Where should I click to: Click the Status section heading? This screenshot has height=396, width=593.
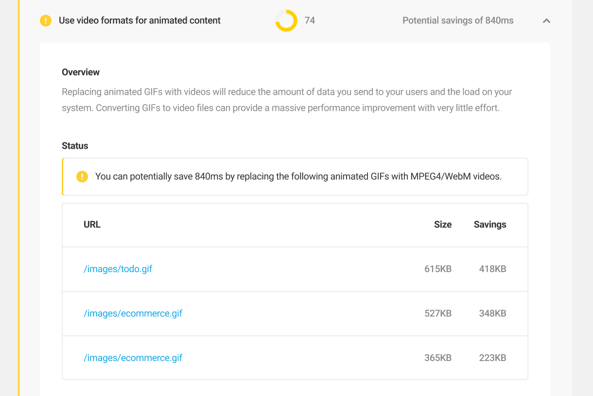click(74, 146)
